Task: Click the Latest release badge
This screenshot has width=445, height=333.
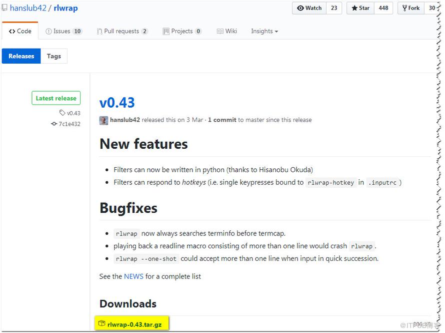Action: click(56, 98)
